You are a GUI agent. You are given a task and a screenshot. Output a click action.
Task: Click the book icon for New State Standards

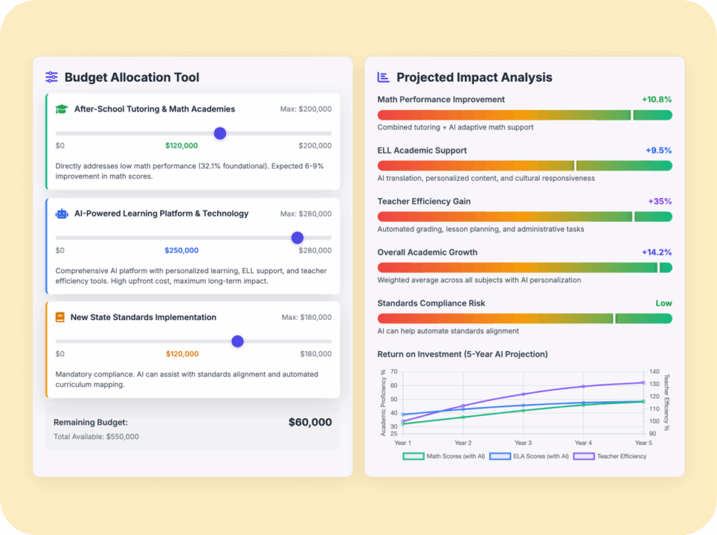click(x=60, y=317)
